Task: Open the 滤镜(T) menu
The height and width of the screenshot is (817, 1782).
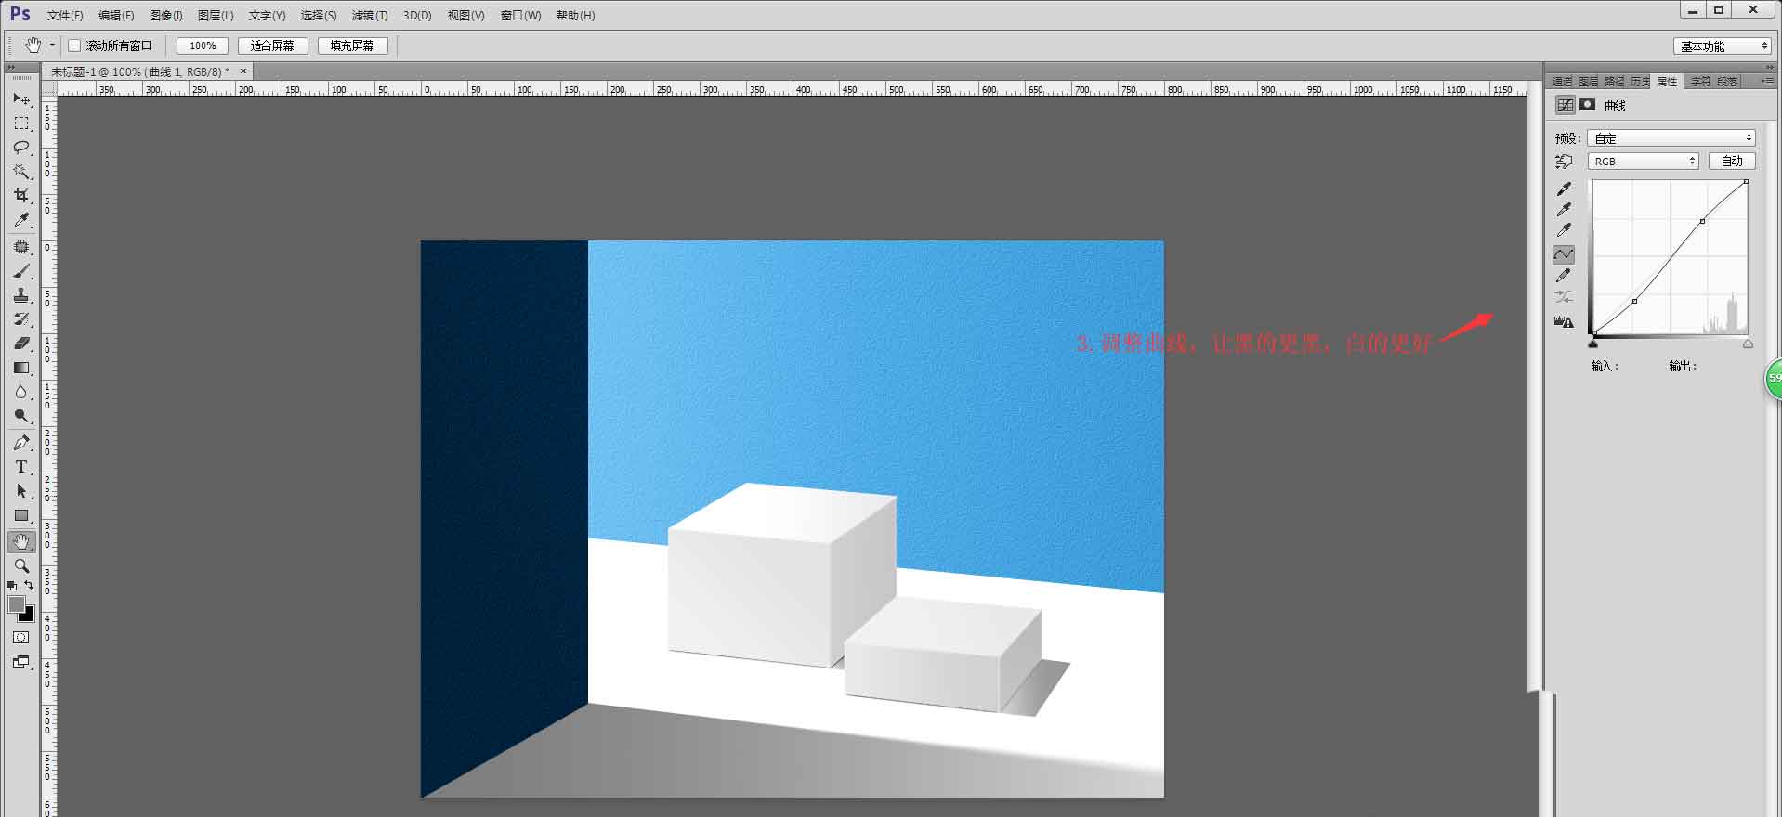Action: (x=370, y=16)
